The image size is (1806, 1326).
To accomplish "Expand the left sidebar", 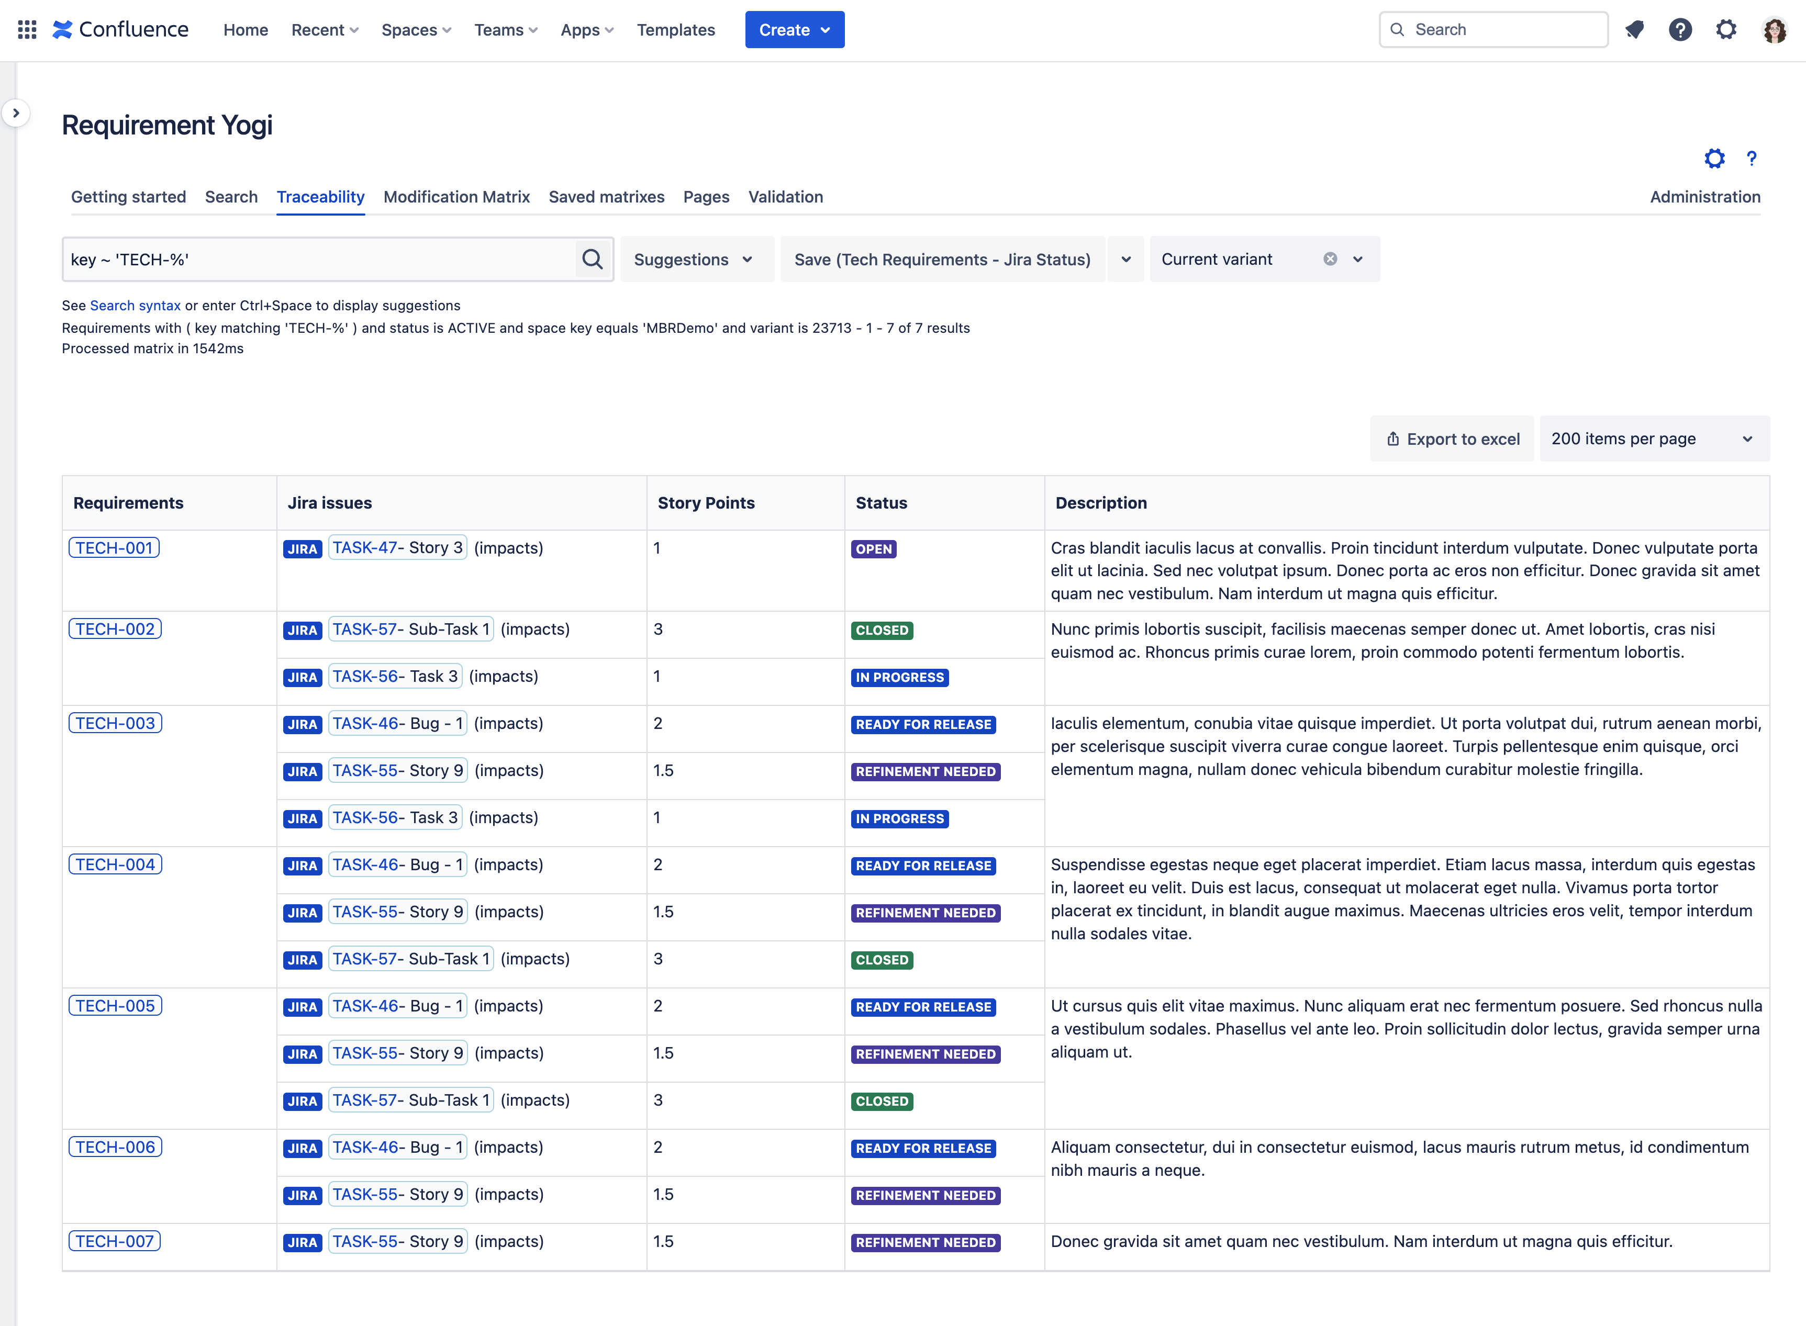I will coord(16,113).
